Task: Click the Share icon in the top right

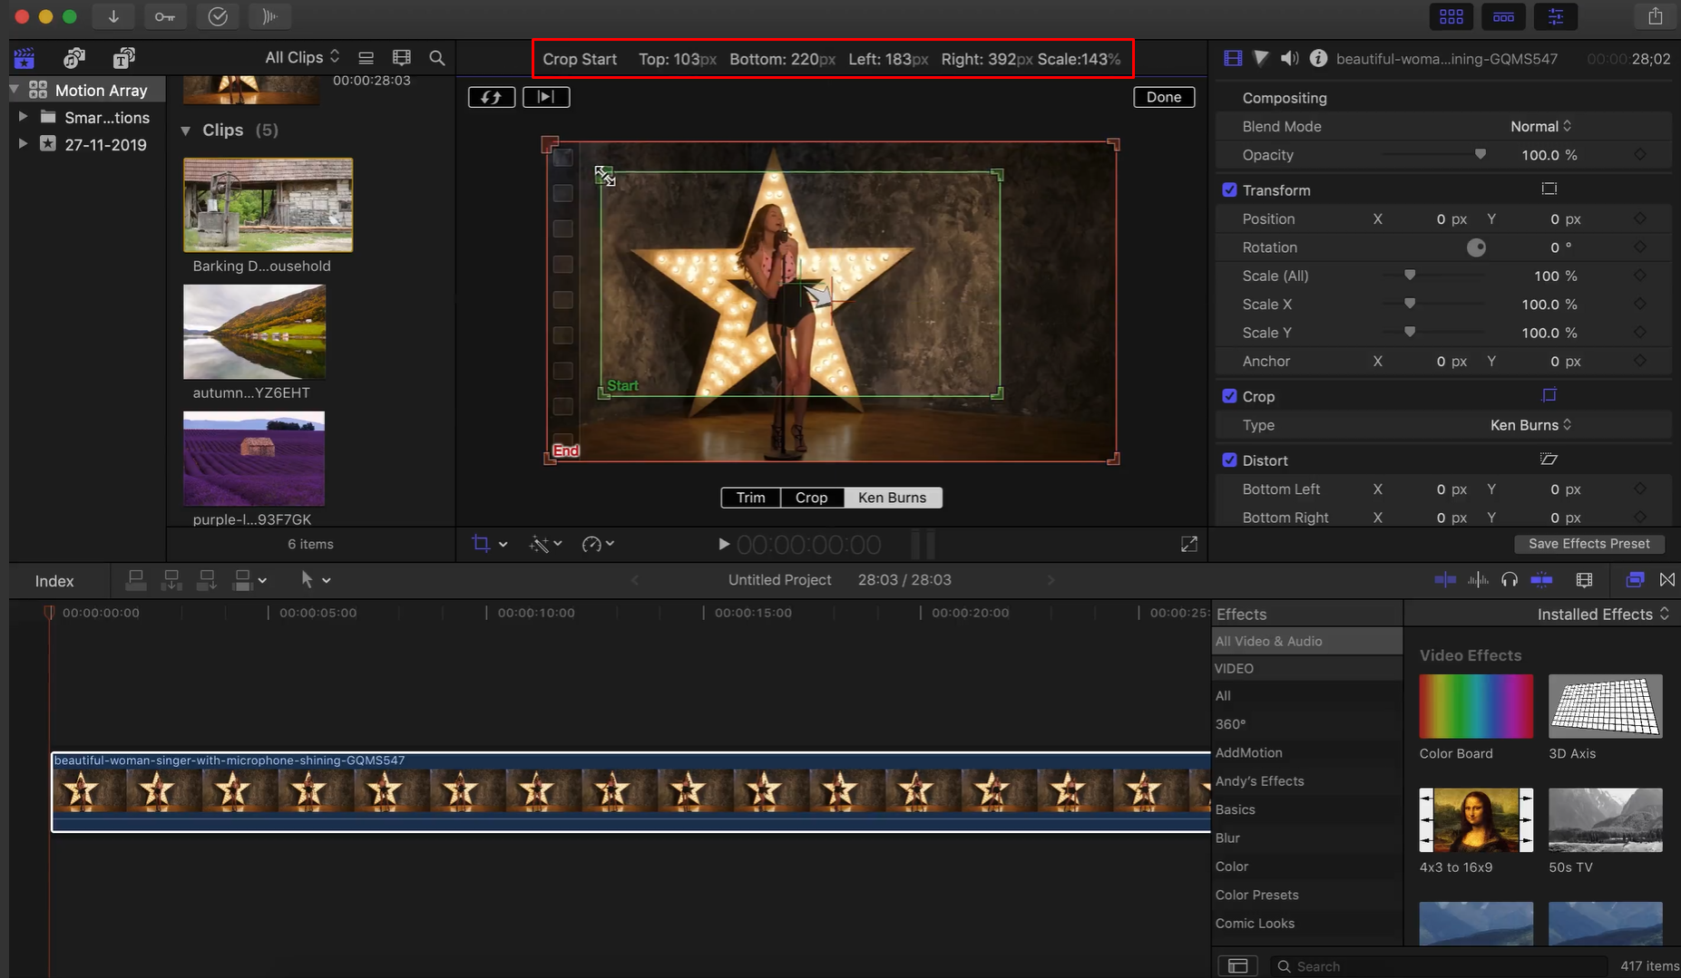Action: pyautogui.click(x=1657, y=15)
